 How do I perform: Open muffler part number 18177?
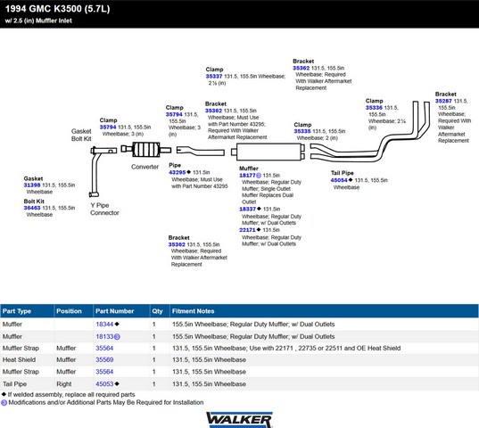(247, 176)
